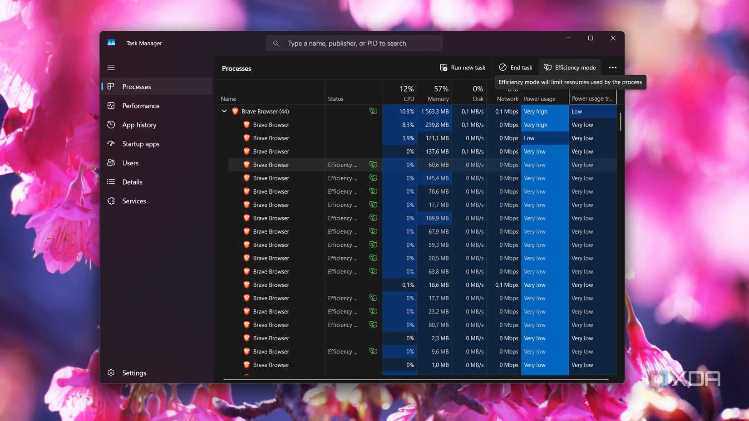Sort by the Memory column header
Image resolution: width=749 pixels, height=421 pixels.
tap(434, 93)
